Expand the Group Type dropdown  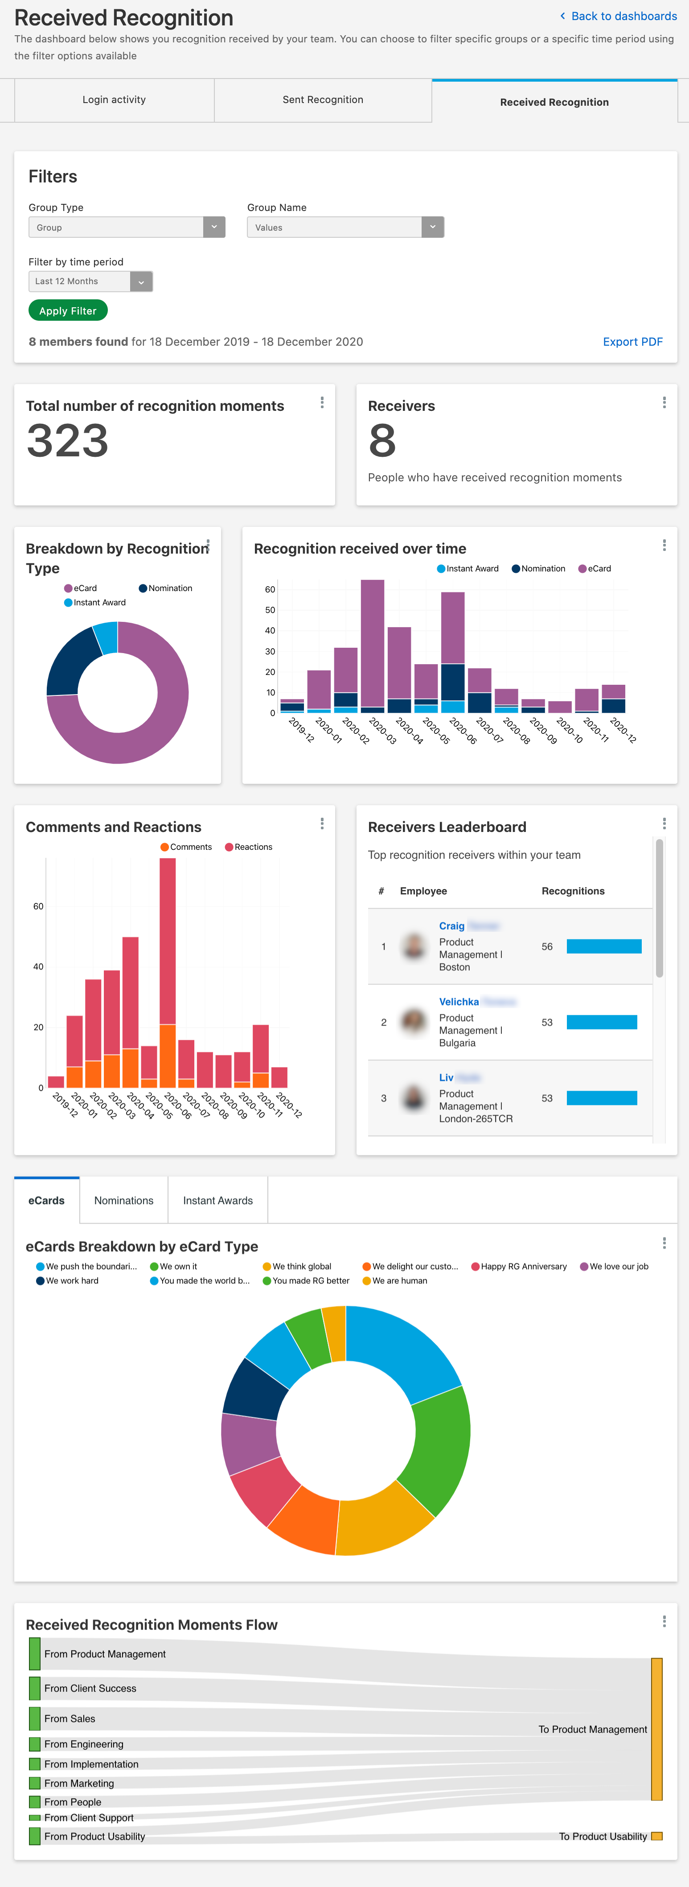[214, 227]
